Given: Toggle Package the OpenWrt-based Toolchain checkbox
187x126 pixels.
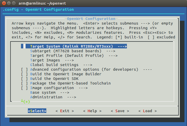Looking at the screenshot, I should pos(25,83).
